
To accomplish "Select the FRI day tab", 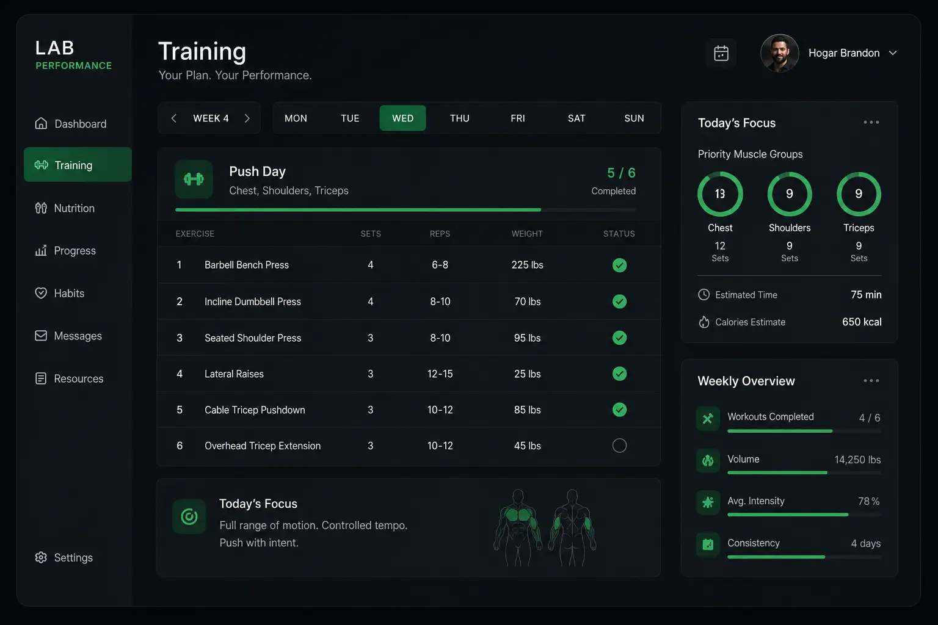I will click(518, 118).
